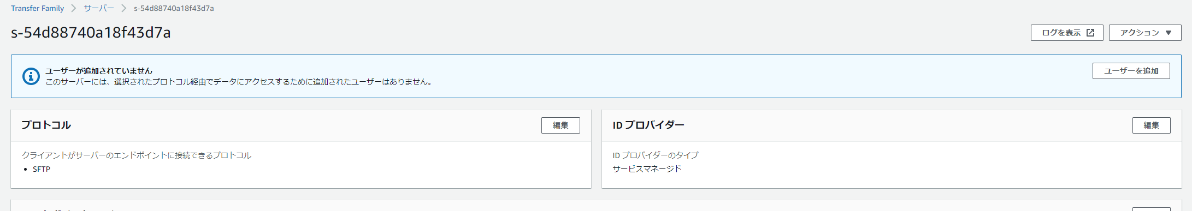The image size is (1192, 211).
Task: Select the server ID in the breadcrumb
Action: [x=174, y=8]
